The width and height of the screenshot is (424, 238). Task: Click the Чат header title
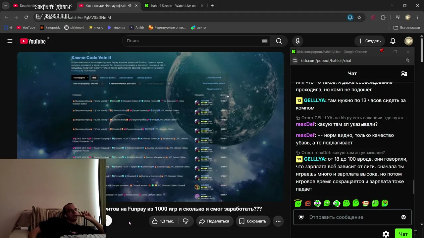tap(352, 74)
